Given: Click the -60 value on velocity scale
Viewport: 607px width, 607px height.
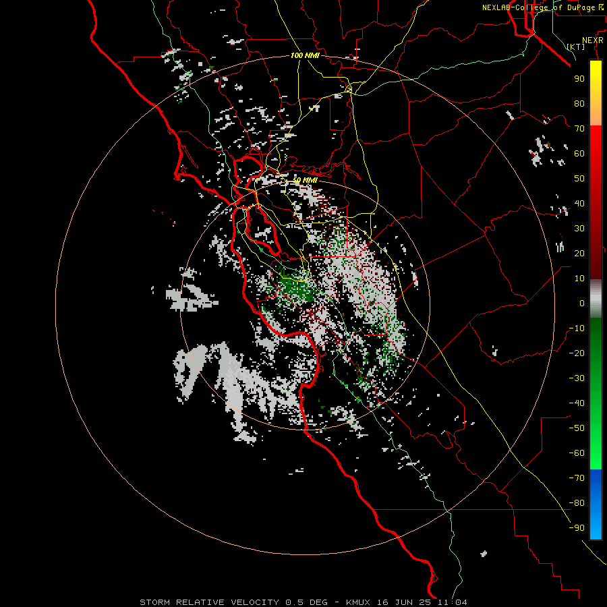Looking at the screenshot, I should coord(577,453).
